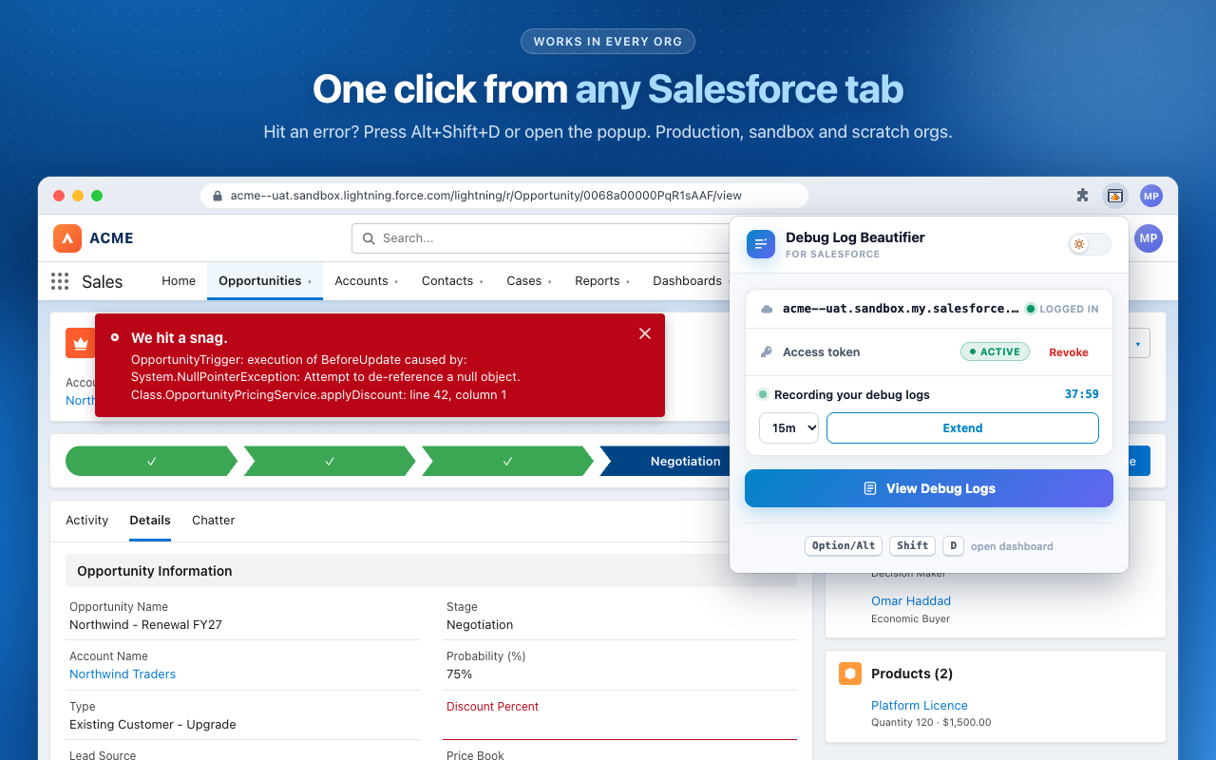Screen dimensions: 1216x760
Task: Click the 75% probability value
Action: [x=460, y=674]
